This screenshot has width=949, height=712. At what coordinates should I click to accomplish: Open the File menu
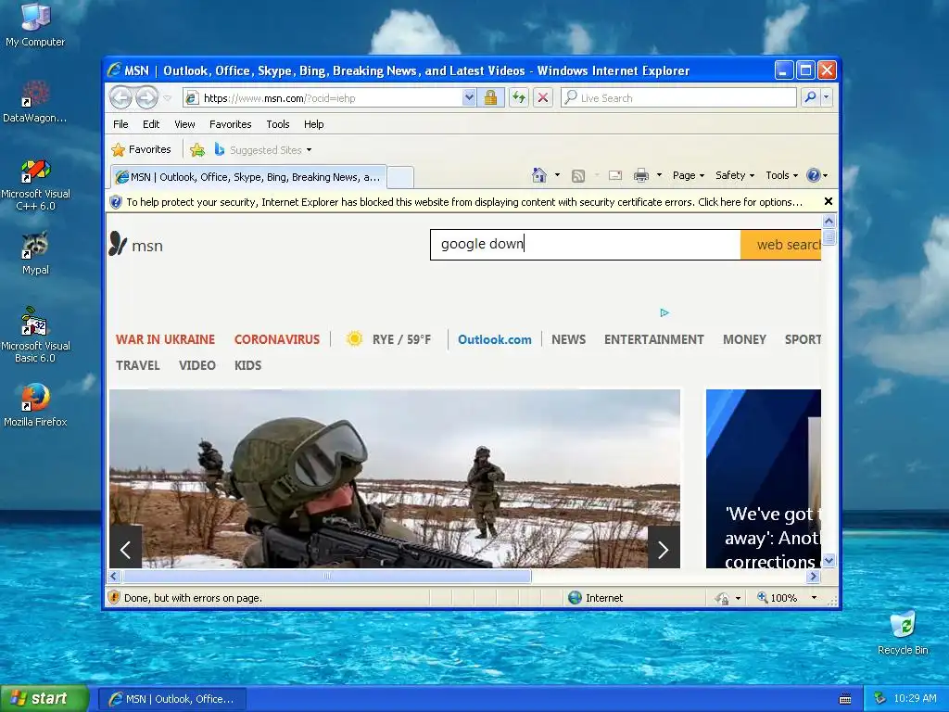click(120, 124)
